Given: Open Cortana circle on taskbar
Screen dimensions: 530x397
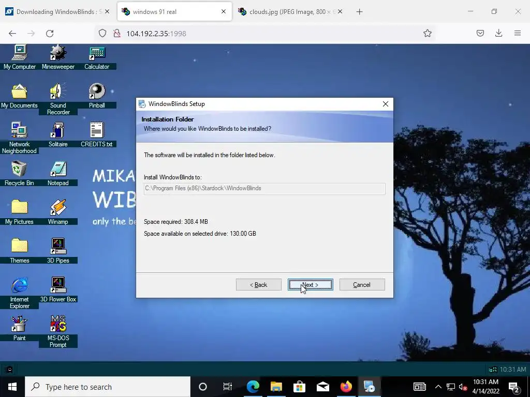Looking at the screenshot, I should coord(202,387).
